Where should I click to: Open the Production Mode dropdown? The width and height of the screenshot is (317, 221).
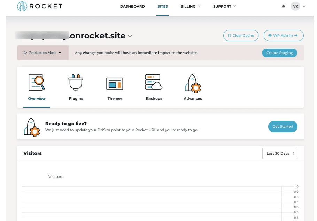(43, 53)
